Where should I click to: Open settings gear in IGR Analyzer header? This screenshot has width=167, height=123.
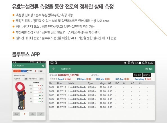coord(43,66)
